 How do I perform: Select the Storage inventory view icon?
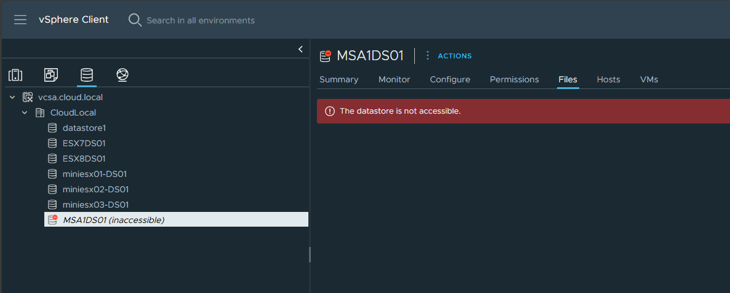[87, 75]
